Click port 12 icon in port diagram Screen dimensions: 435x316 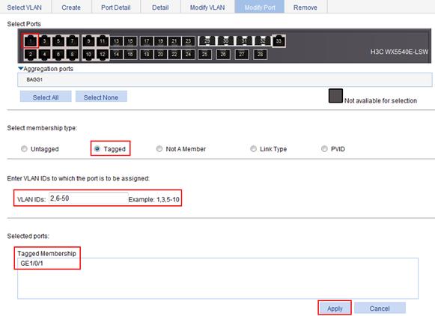pyautogui.click(x=103, y=55)
